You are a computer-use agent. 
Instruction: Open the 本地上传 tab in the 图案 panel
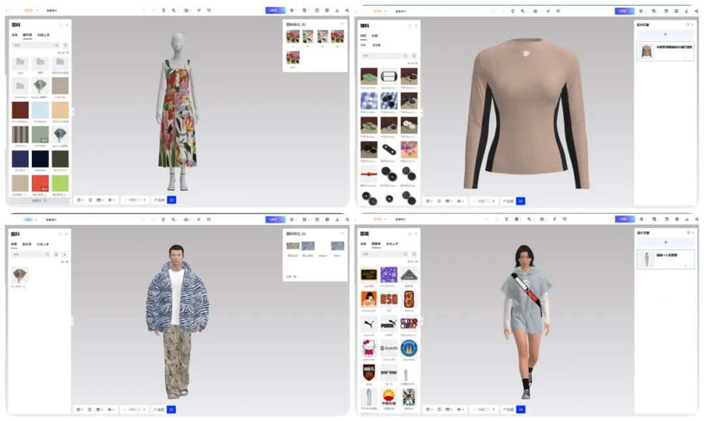392,244
